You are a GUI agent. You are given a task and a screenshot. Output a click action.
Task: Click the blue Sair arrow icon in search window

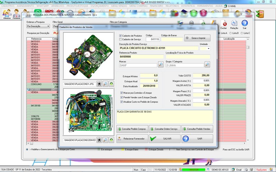[x=245, y=24]
